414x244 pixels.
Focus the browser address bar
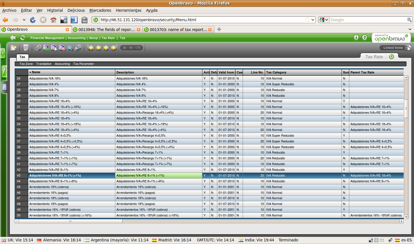(x=202, y=20)
